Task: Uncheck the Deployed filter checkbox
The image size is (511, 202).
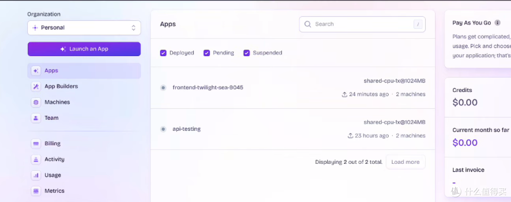Action: (163, 53)
